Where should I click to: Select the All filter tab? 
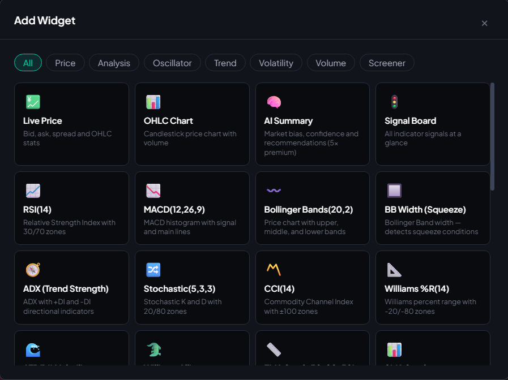coord(28,63)
